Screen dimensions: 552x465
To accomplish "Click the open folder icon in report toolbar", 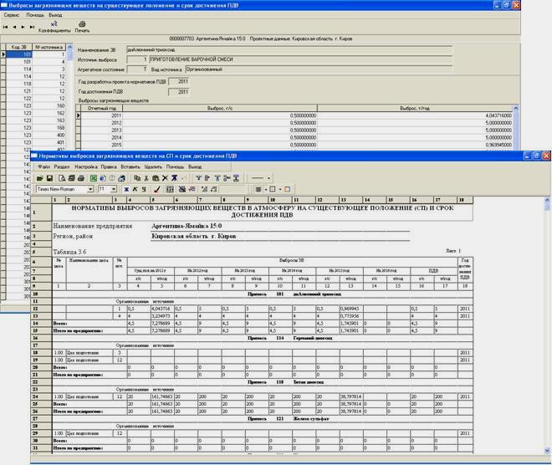I will pyautogui.click(x=39, y=178).
